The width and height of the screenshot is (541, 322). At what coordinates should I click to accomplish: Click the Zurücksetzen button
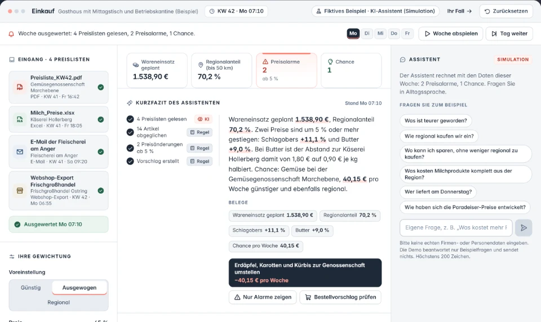(x=506, y=11)
